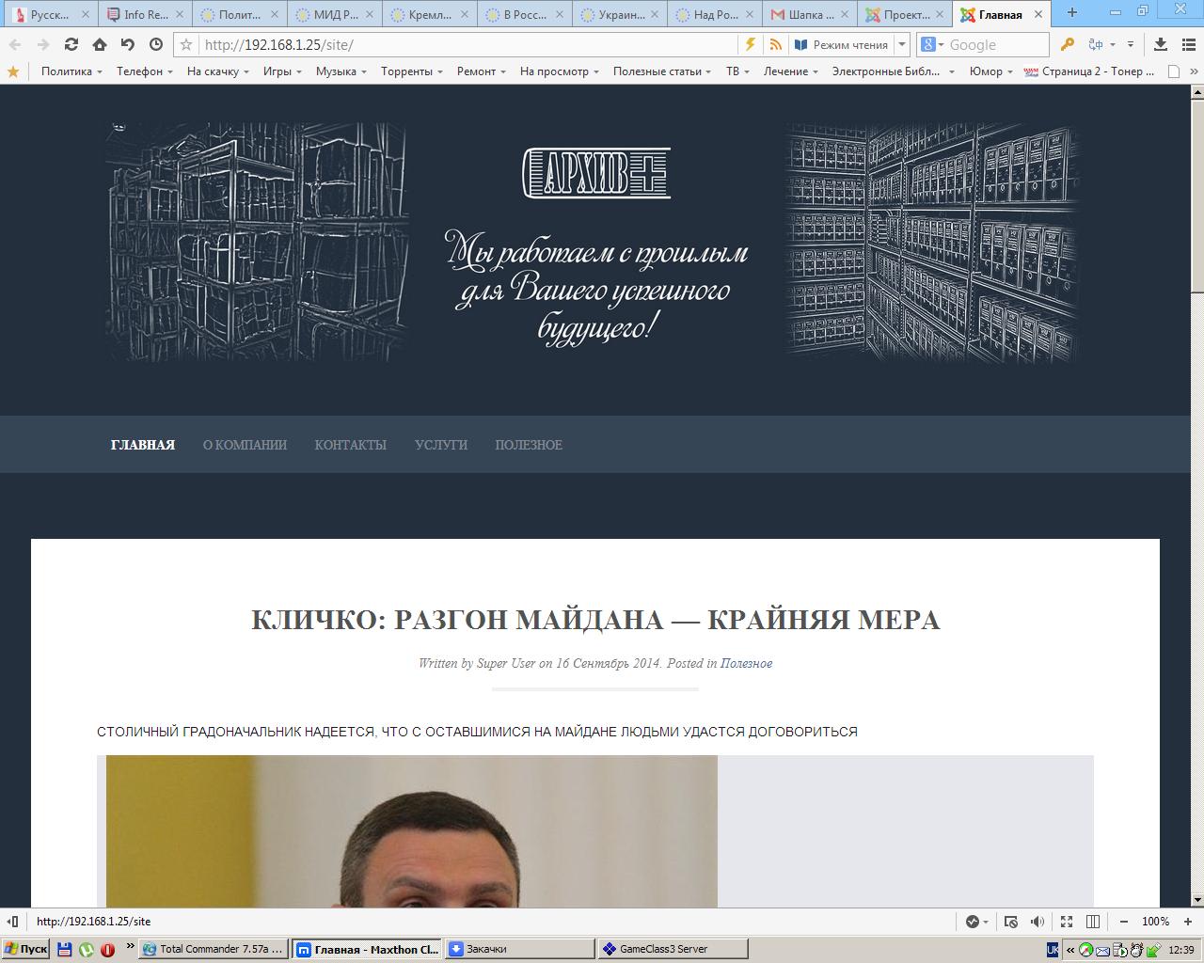The width and height of the screenshot is (1204, 963).
Task: Reload the page with the refresh icon
Action: coord(71,44)
